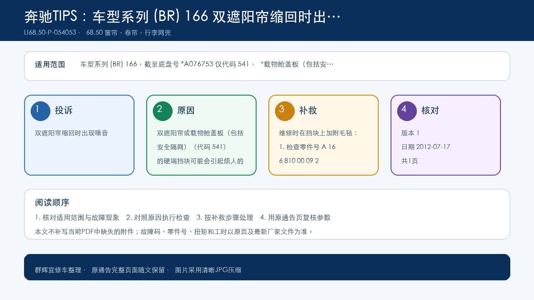Click step 4. 用原通告页复核参数
The image size is (534, 300).
tap(295, 218)
